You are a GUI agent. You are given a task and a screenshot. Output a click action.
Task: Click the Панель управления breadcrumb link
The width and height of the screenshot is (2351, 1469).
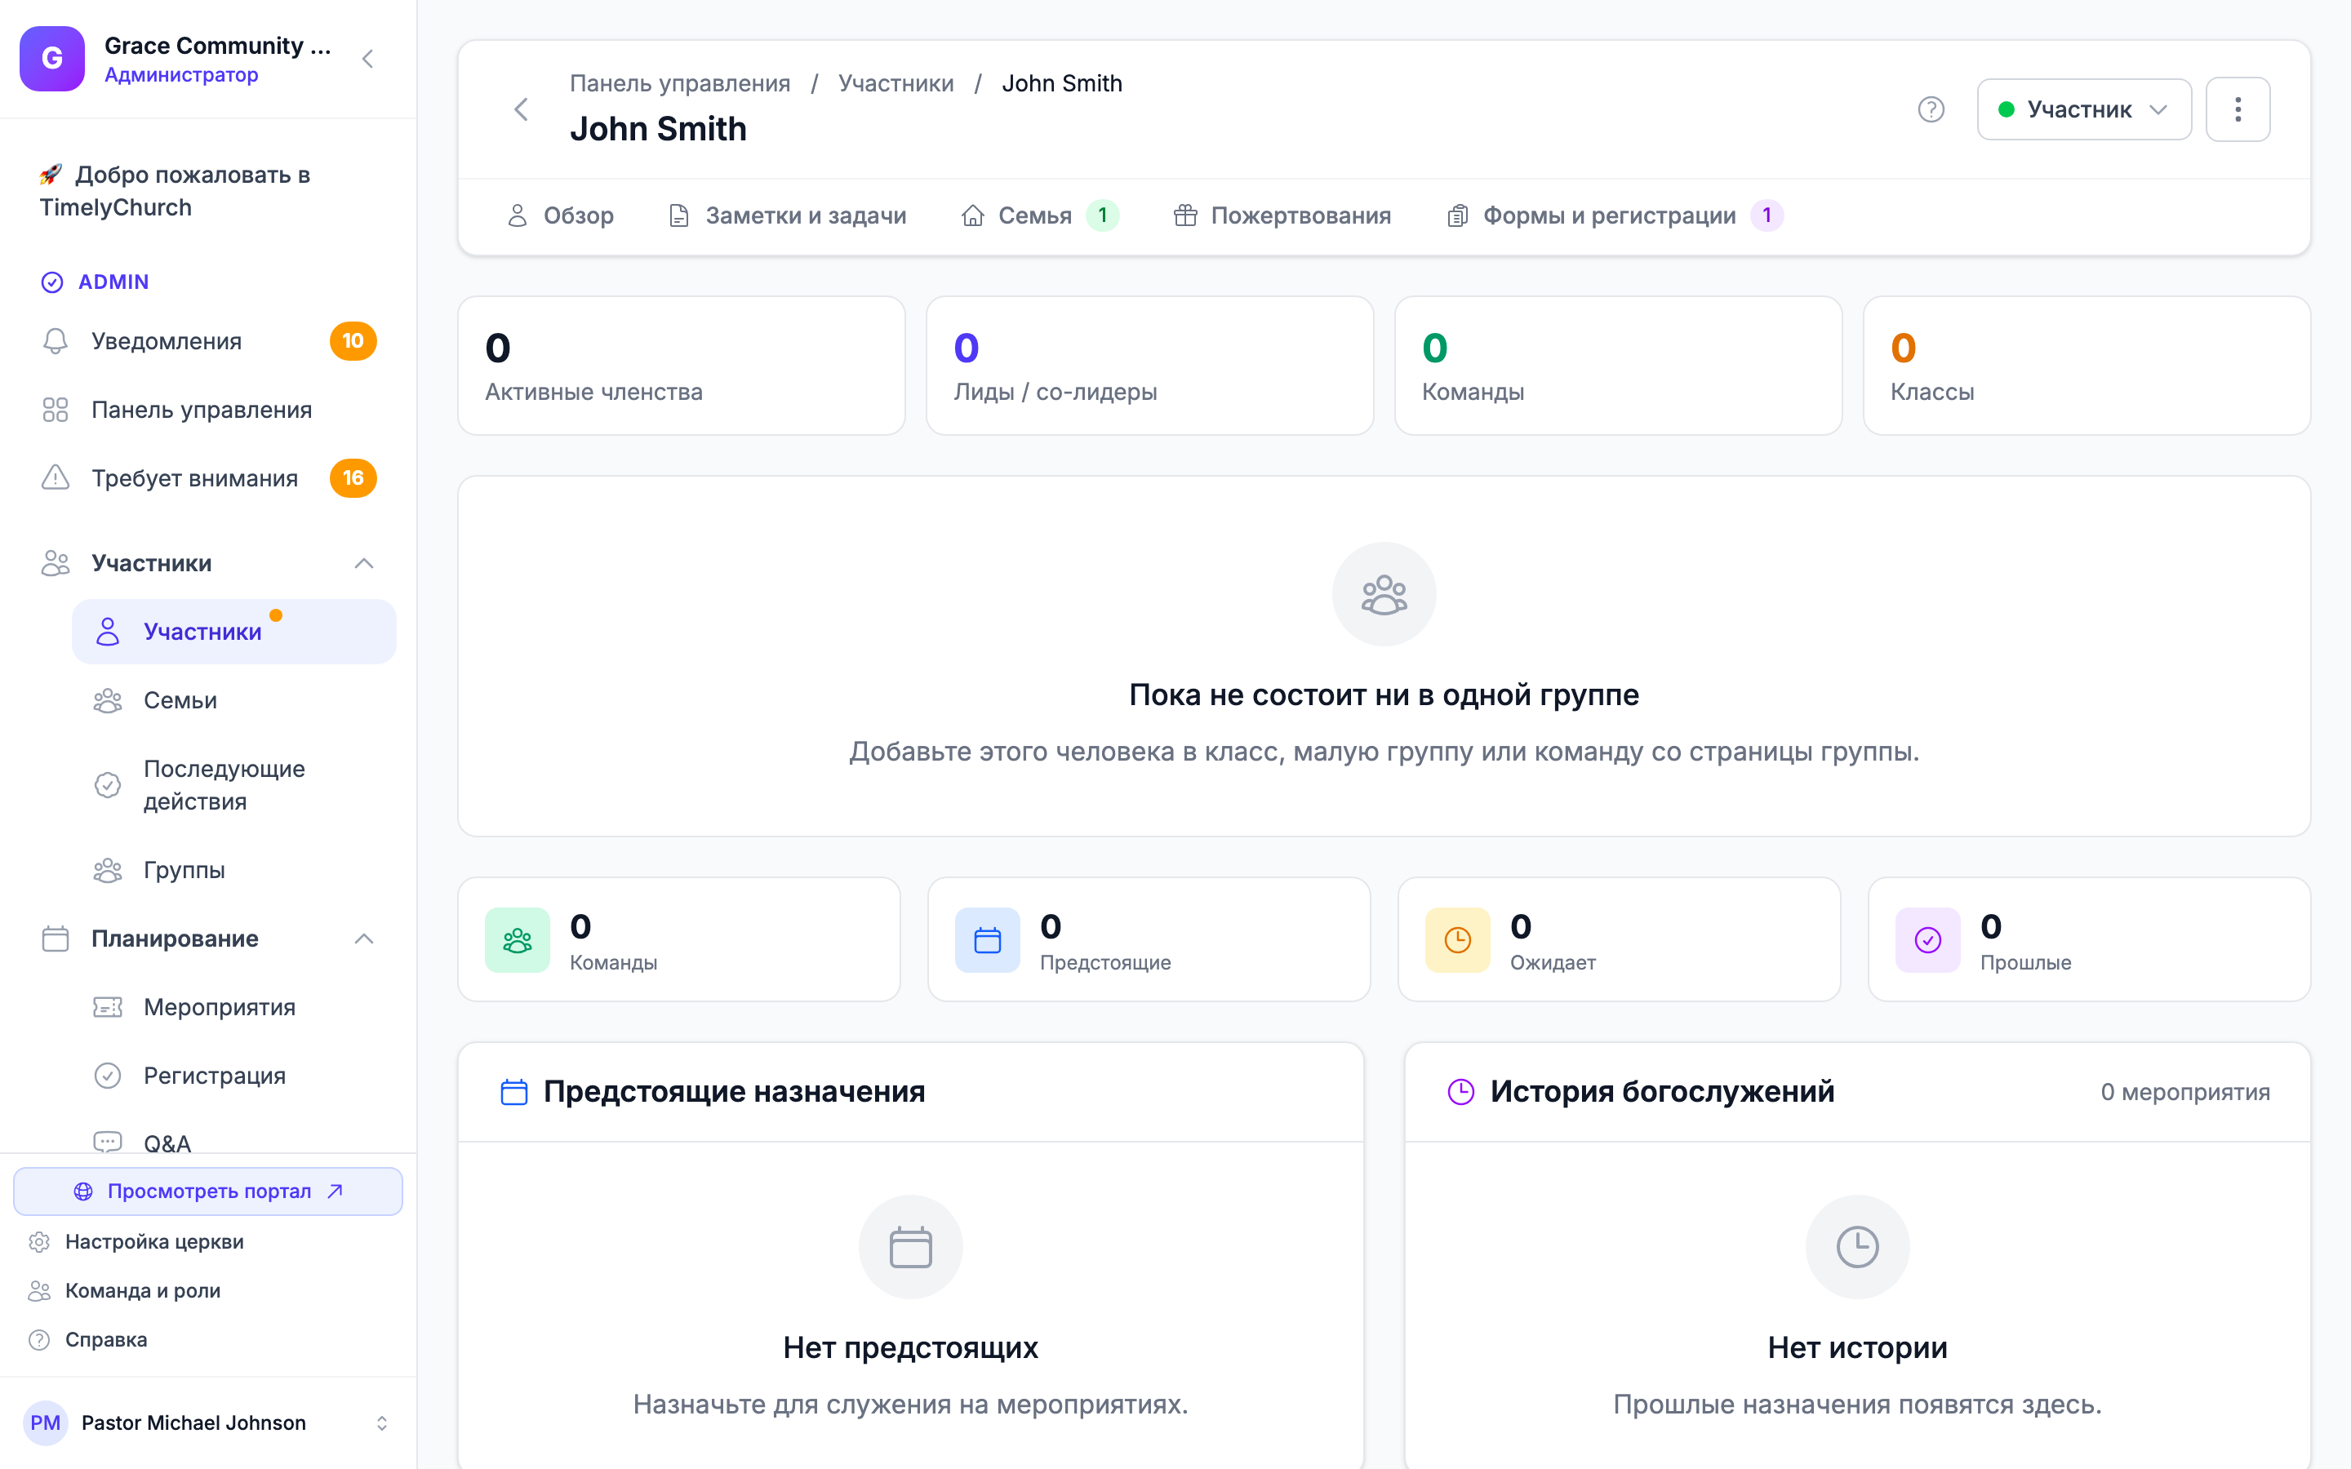point(680,83)
